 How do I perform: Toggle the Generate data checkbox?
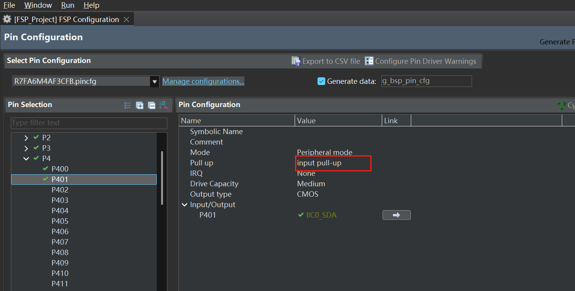coord(321,81)
